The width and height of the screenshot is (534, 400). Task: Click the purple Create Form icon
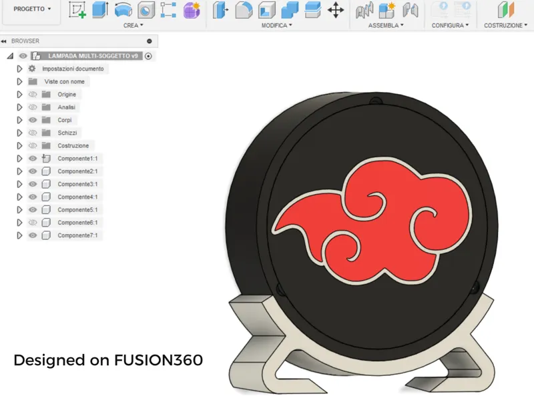coord(192,10)
